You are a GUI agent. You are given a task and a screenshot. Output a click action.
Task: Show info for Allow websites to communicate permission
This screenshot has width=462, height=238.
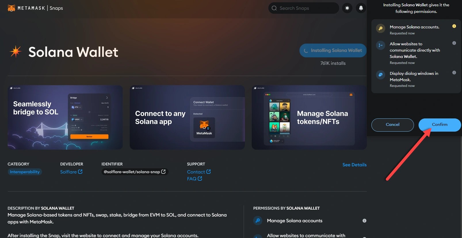454,43
